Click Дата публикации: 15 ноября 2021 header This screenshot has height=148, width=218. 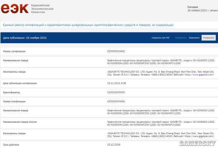[x=25, y=38]
